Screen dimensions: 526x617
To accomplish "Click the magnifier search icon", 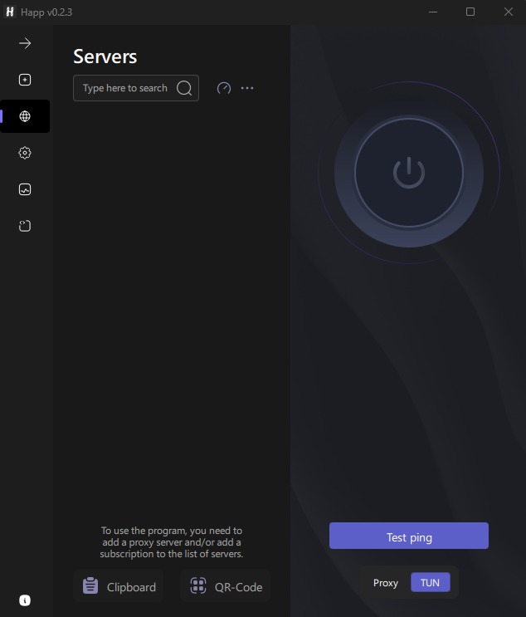I will tap(184, 88).
